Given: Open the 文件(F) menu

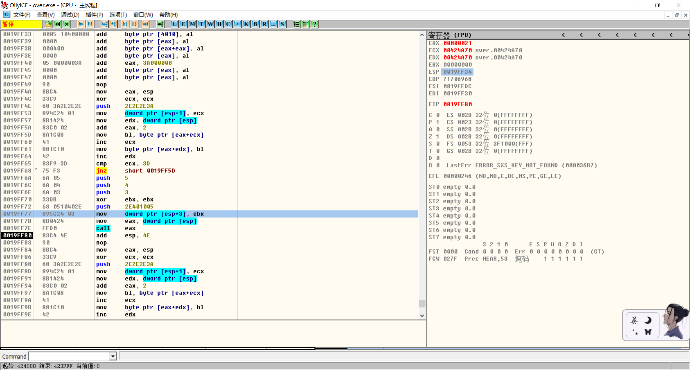Looking at the screenshot, I should click(x=22, y=15).
